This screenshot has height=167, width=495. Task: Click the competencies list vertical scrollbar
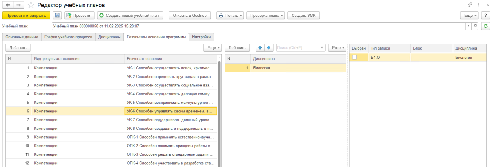[x=219, y=113]
